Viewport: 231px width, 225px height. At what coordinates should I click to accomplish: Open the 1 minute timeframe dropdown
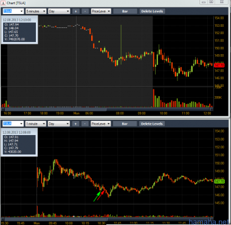coord(35,123)
